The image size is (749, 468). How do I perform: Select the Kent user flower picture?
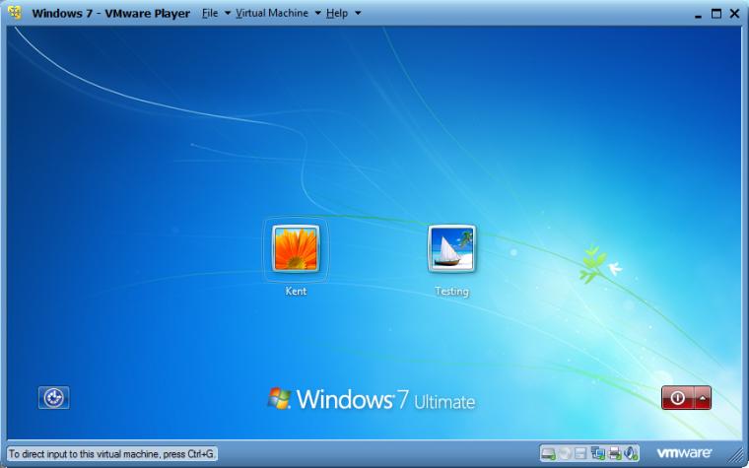pyautogui.click(x=296, y=248)
